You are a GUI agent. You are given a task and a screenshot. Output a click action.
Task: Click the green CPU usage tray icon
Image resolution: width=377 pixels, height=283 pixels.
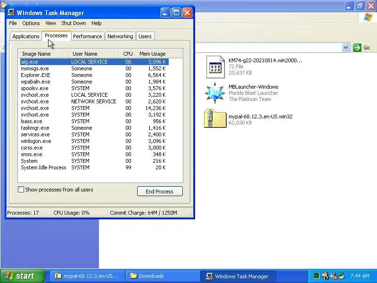pyautogui.click(x=317, y=275)
